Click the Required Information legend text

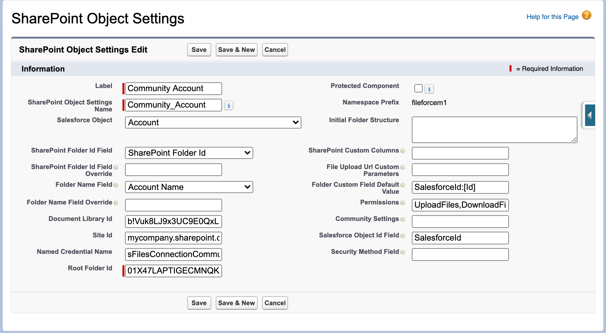549,69
